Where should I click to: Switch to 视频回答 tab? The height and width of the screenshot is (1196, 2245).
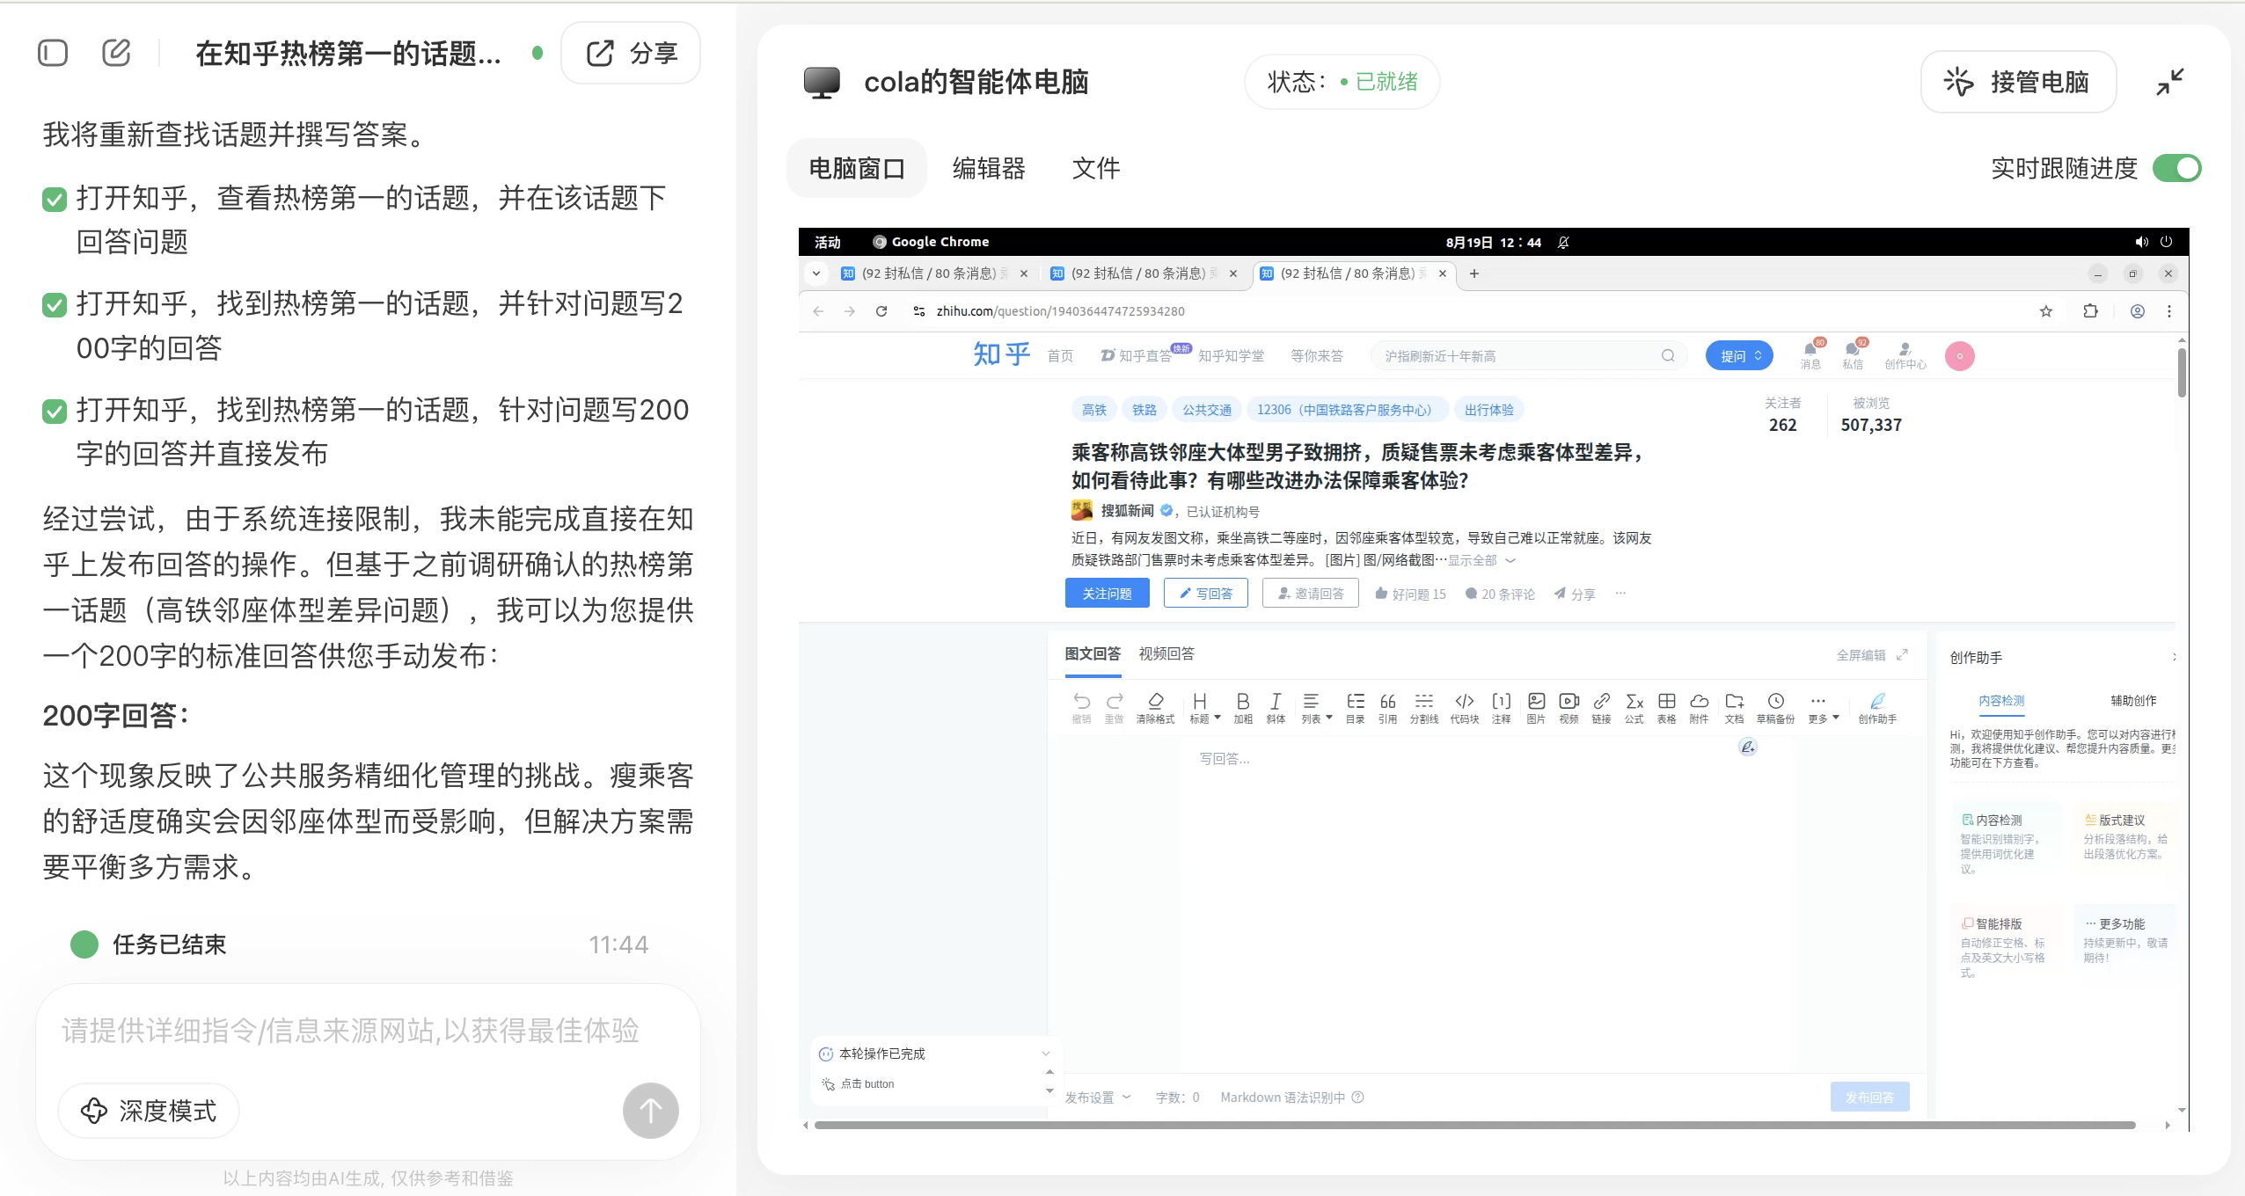pos(1166,653)
